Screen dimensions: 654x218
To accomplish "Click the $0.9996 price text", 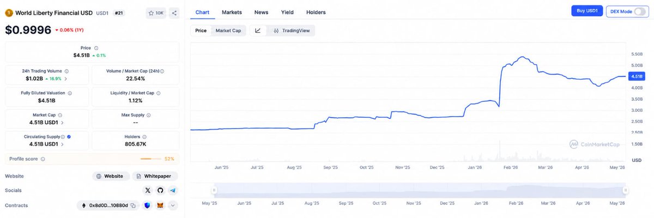I will click(x=28, y=30).
